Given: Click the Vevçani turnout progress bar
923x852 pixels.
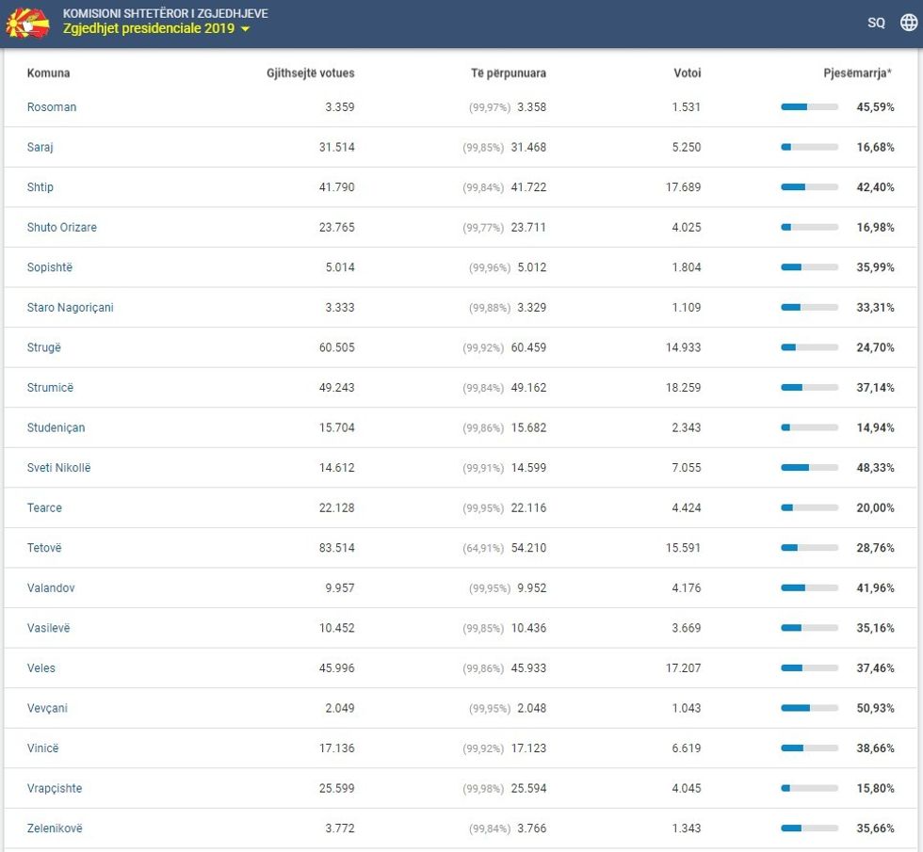Looking at the screenshot, I should coord(809,708).
